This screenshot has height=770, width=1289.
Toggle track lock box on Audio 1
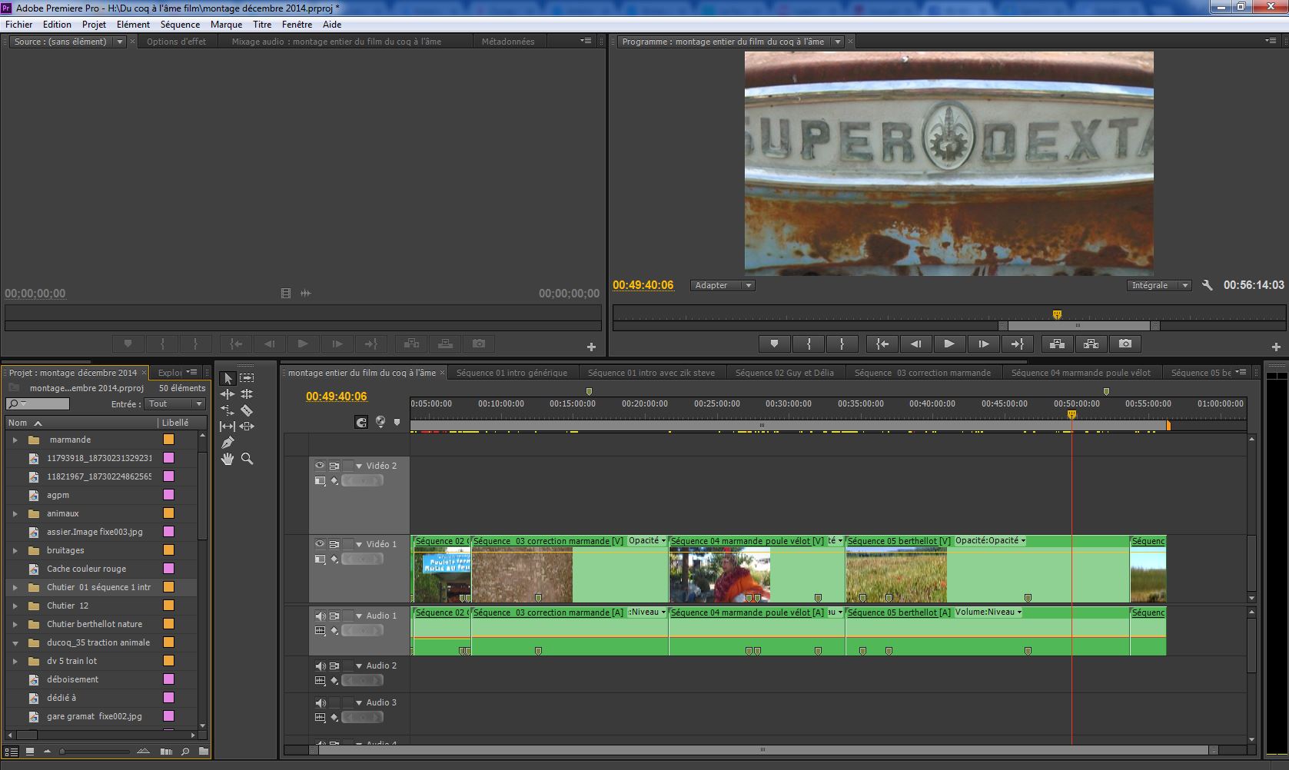coord(348,616)
